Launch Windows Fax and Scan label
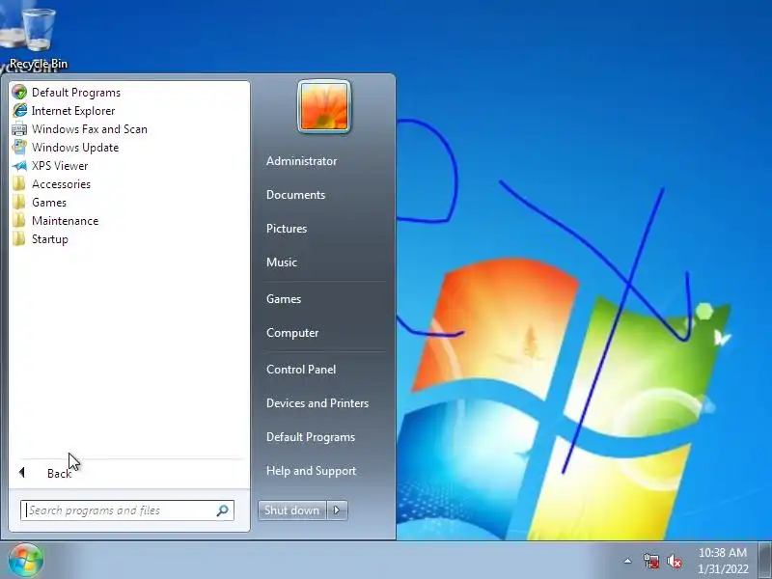Screen dimensions: 772x579 coord(90,129)
